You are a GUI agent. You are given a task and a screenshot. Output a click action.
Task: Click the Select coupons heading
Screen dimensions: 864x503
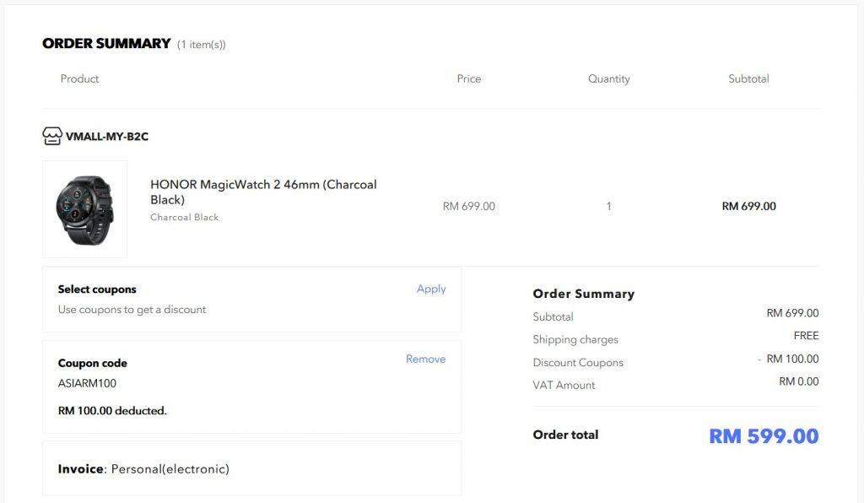pos(97,289)
